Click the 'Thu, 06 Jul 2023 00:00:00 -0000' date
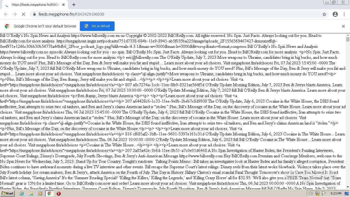 pyautogui.click(x=267, y=183)
